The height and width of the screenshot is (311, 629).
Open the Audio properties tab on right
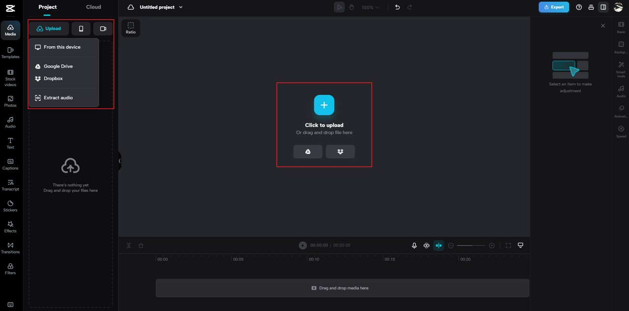[x=621, y=92]
